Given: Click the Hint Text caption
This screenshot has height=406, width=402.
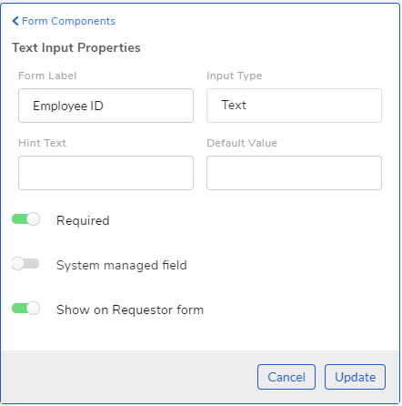Looking at the screenshot, I should tap(42, 143).
